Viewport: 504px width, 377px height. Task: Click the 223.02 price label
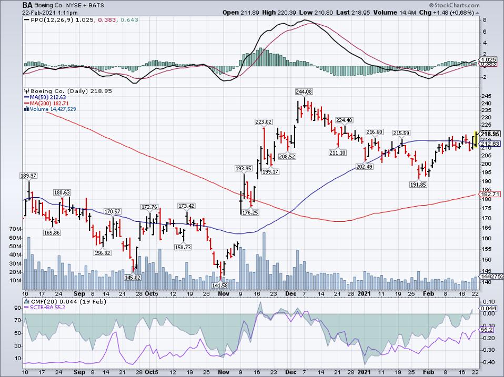tap(263, 121)
